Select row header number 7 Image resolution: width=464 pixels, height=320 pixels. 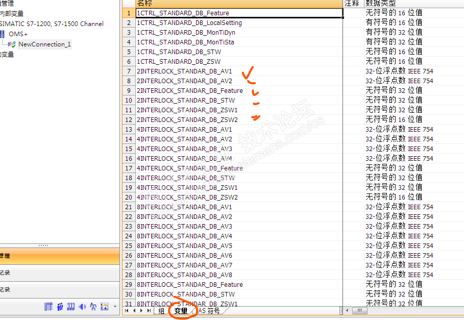pyautogui.click(x=129, y=71)
